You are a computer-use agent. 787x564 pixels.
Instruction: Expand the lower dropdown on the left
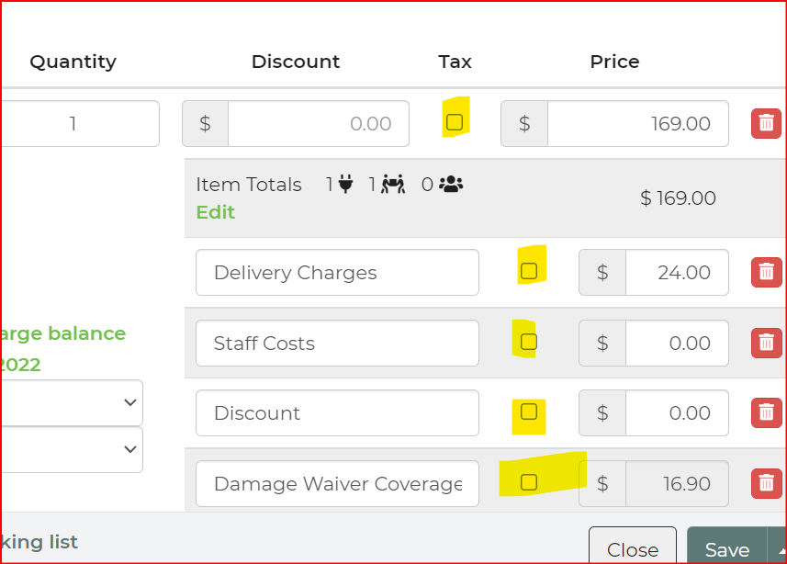[70, 450]
